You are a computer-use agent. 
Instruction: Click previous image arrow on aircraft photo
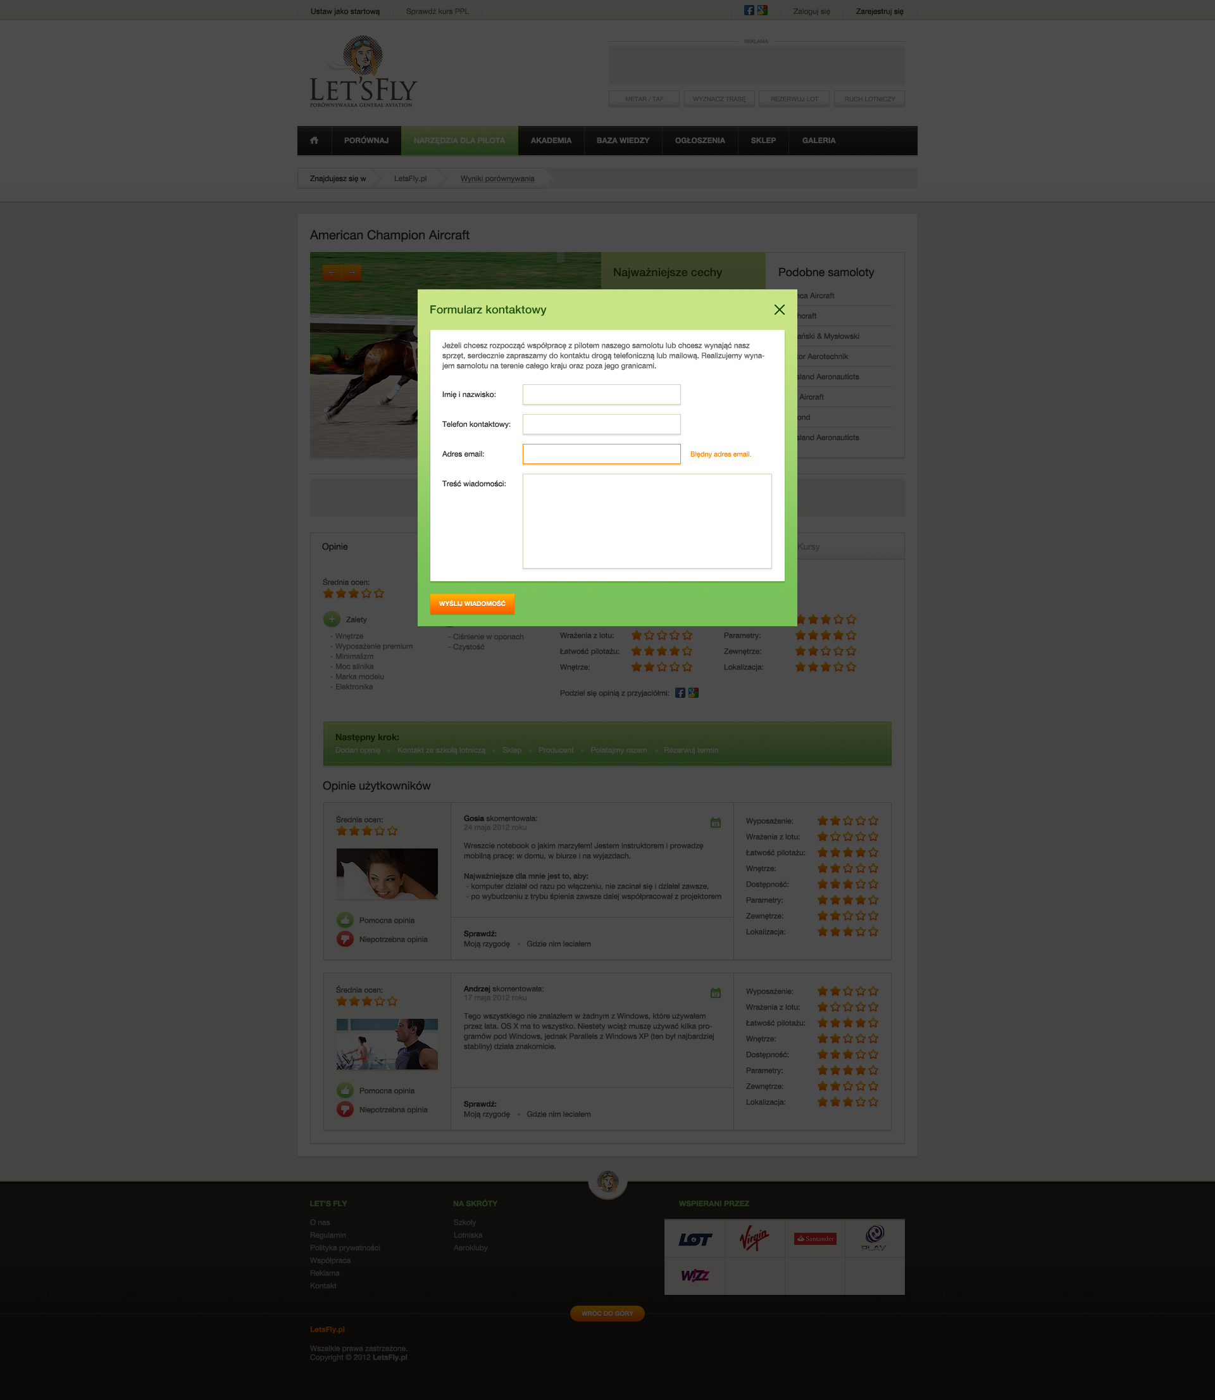332,273
